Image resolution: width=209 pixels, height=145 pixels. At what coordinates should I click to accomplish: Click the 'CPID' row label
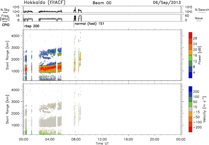tap(6, 25)
